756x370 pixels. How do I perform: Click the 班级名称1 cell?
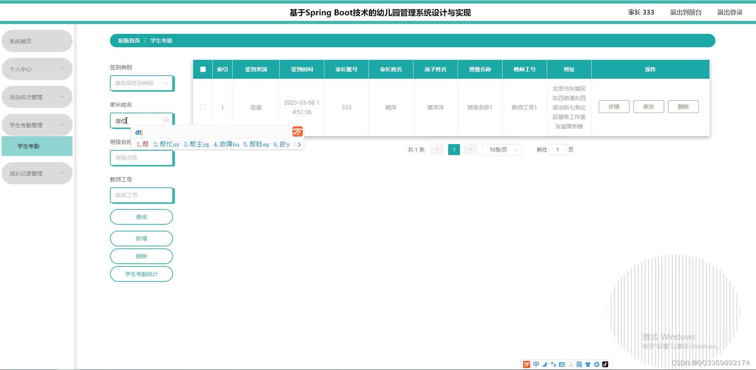click(480, 107)
